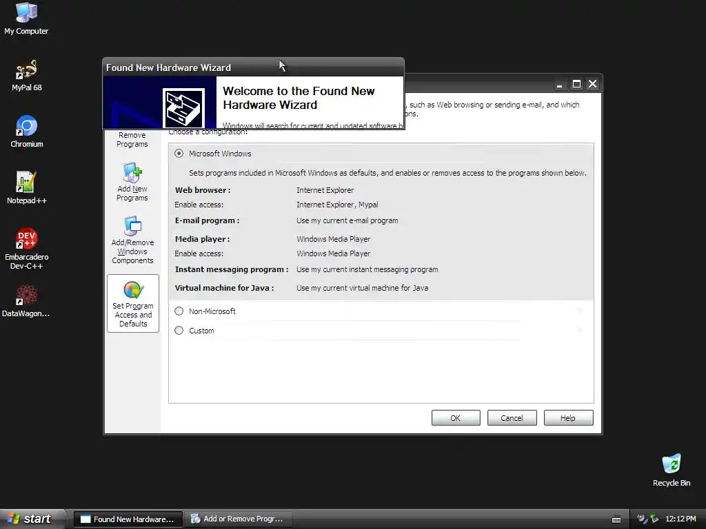Screen dimensions: 706x529
Task: Open the Start menu
Action: coord(32,519)
